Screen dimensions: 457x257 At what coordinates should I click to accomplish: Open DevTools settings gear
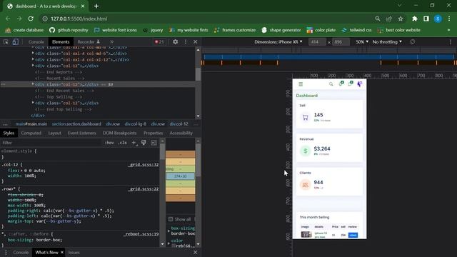coord(175,42)
